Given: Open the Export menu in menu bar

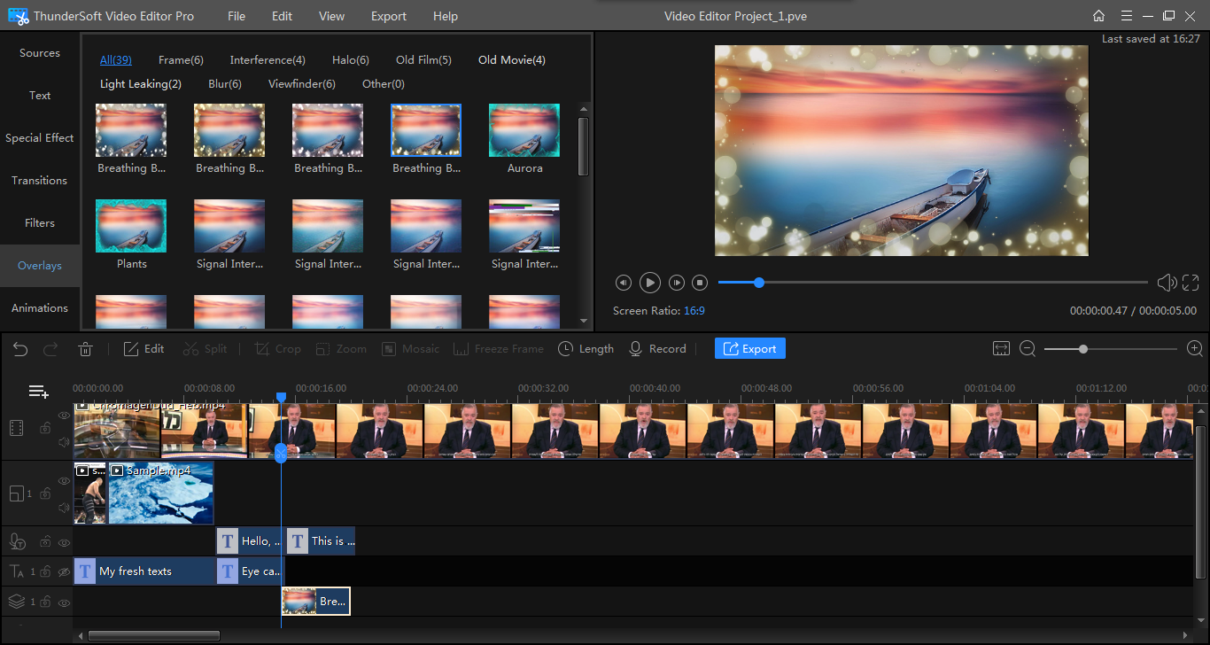Looking at the screenshot, I should tap(389, 16).
